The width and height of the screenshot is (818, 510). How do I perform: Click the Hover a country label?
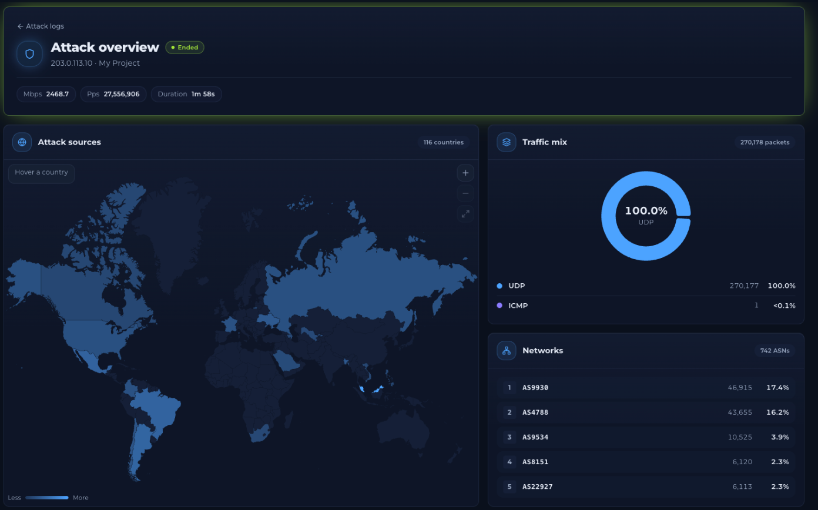(42, 173)
